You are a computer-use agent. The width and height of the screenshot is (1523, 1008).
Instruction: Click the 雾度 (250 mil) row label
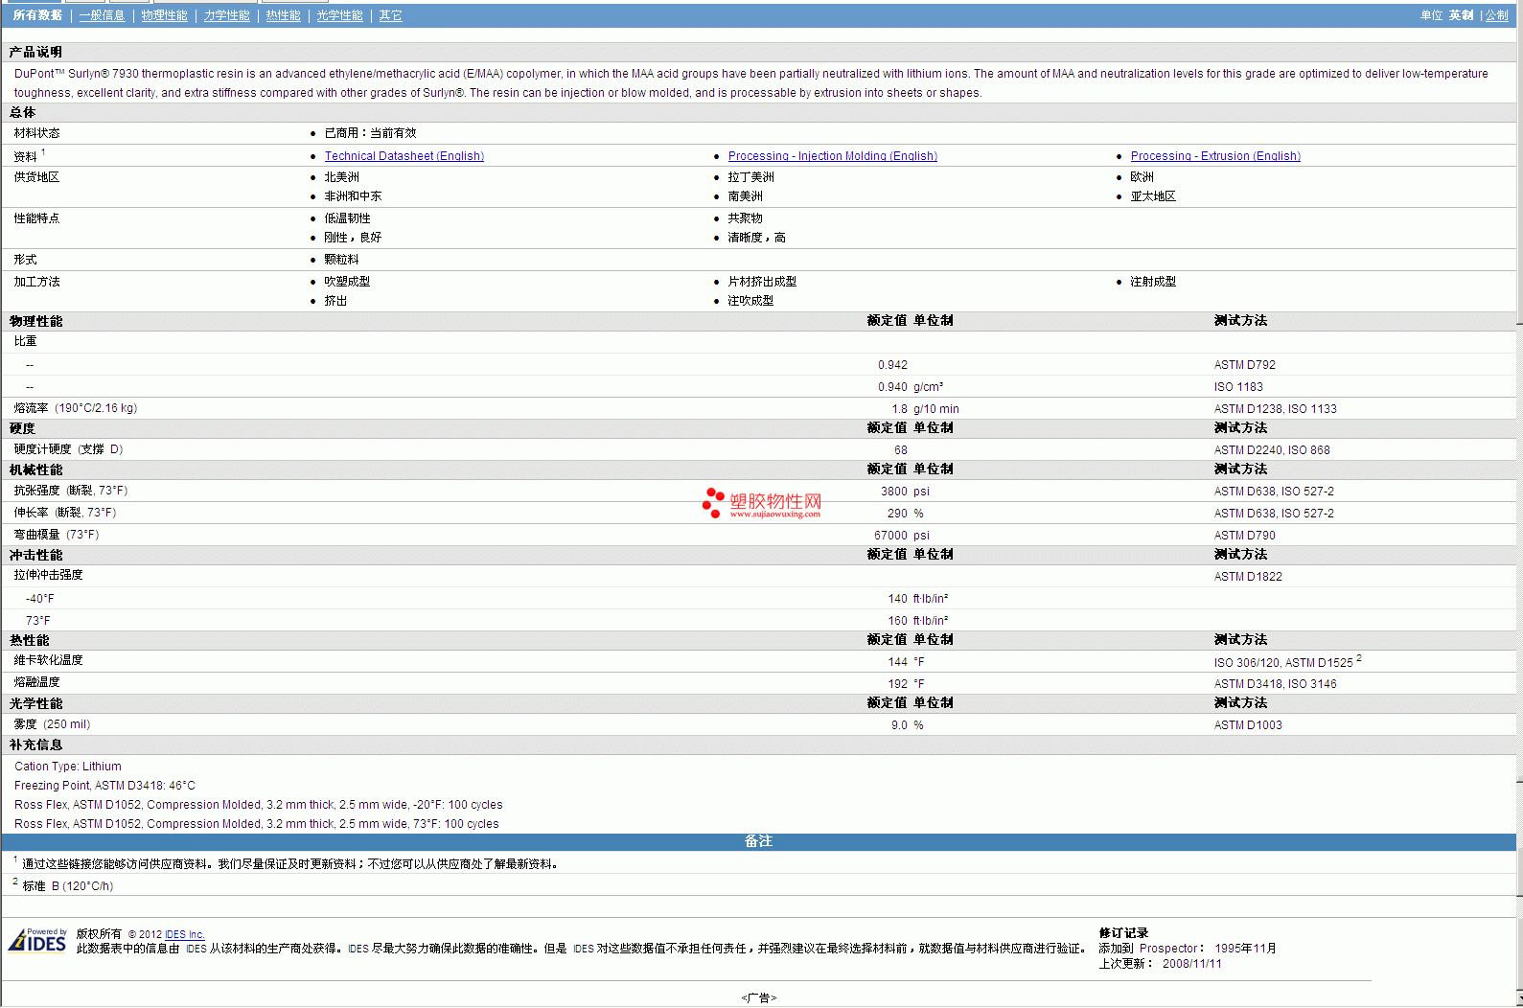[x=52, y=724]
